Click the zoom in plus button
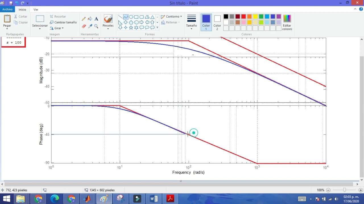The width and height of the screenshot is (364, 204). click(361, 190)
